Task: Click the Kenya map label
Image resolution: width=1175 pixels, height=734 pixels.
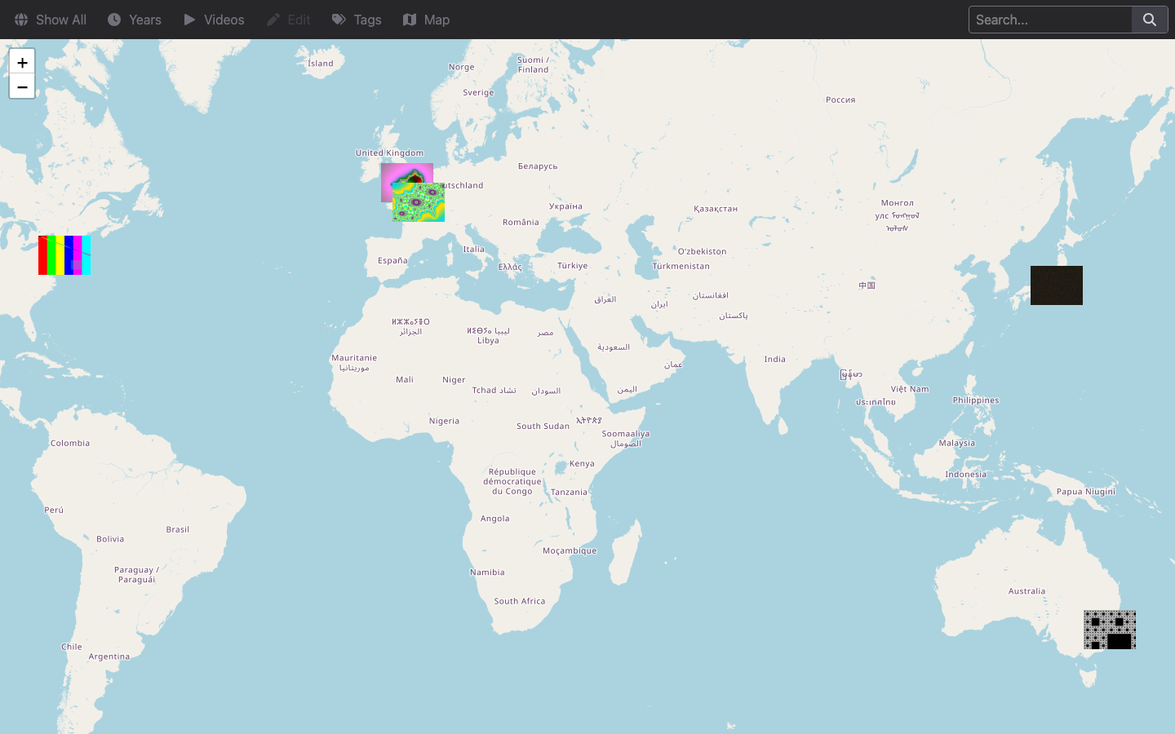Action: tap(582, 463)
